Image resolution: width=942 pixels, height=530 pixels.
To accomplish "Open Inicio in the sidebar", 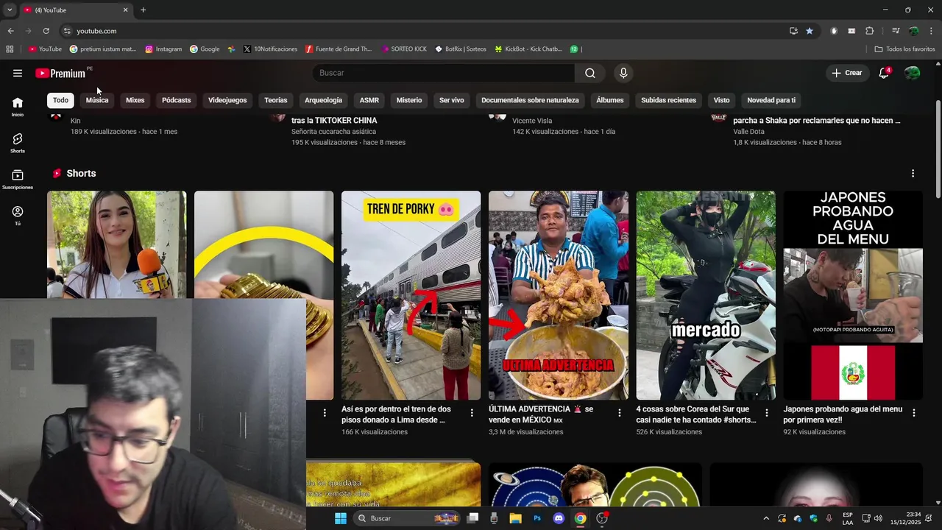I will (18, 107).
